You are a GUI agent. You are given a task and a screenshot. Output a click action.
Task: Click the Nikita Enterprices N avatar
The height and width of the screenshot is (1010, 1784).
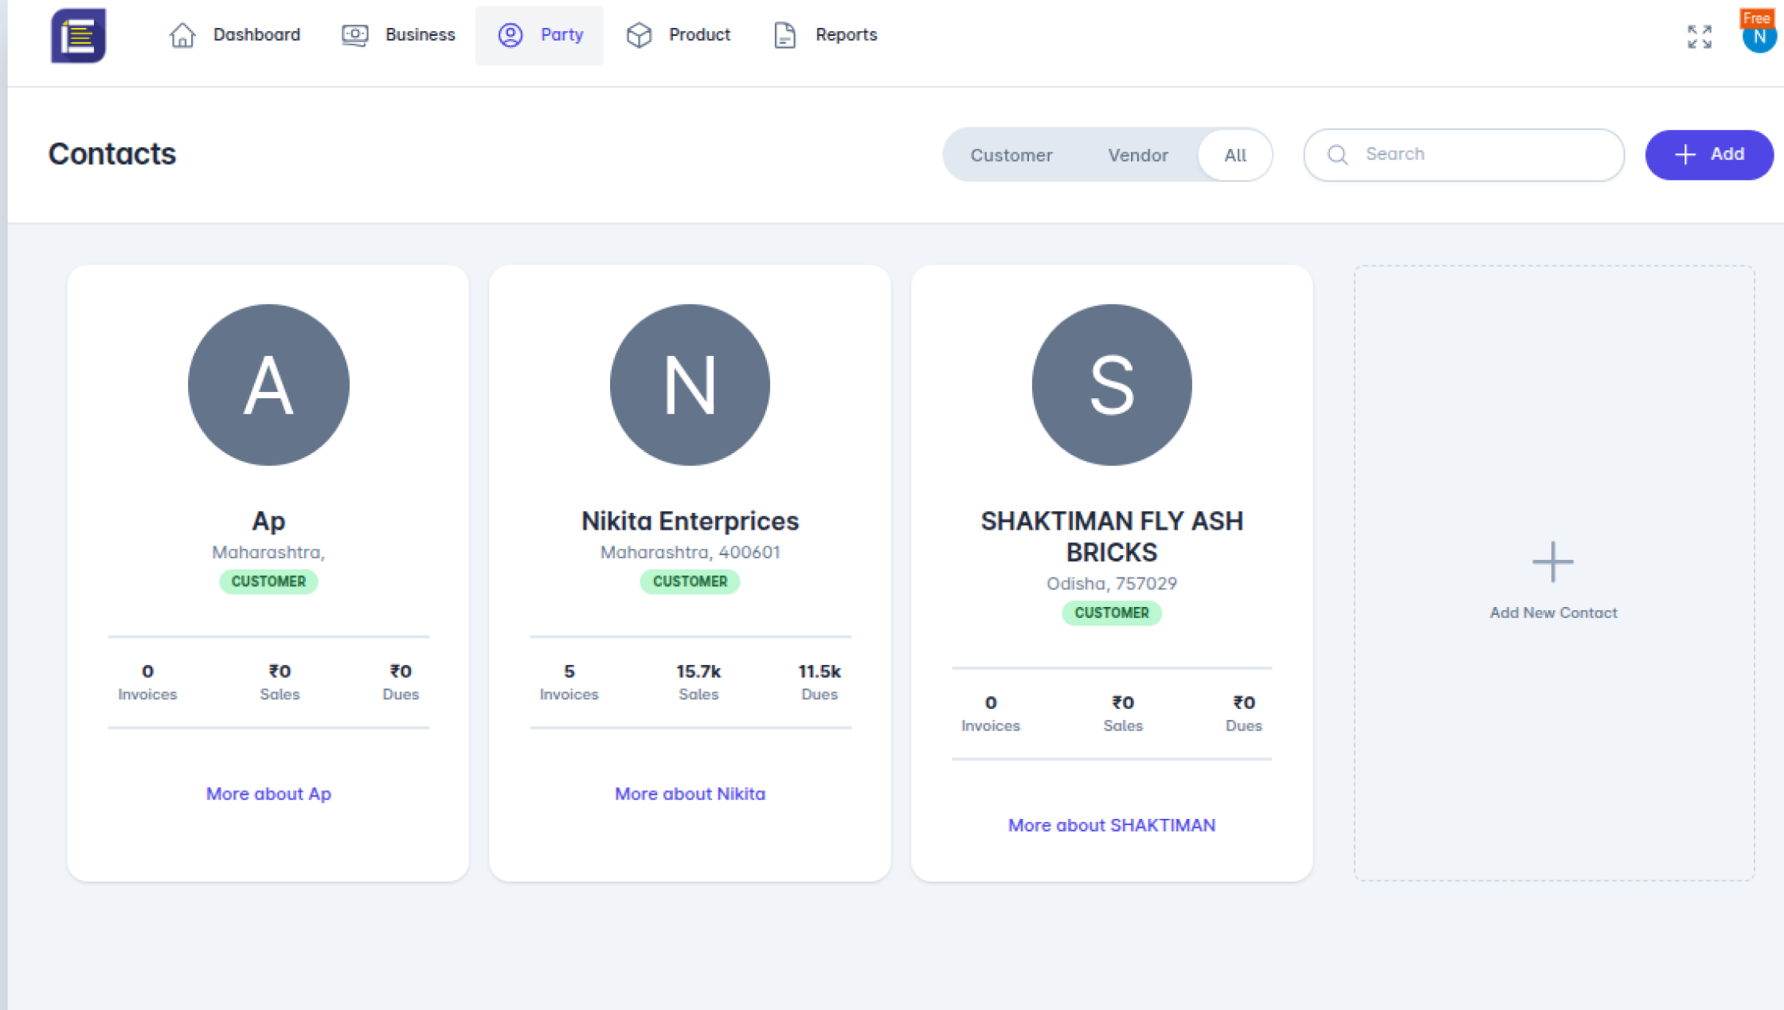point(690,385)
